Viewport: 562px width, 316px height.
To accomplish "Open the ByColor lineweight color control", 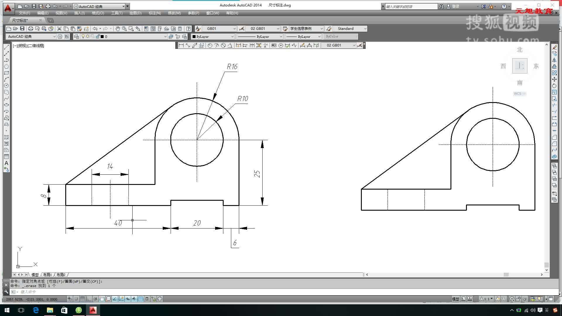I will coord(340,37).
